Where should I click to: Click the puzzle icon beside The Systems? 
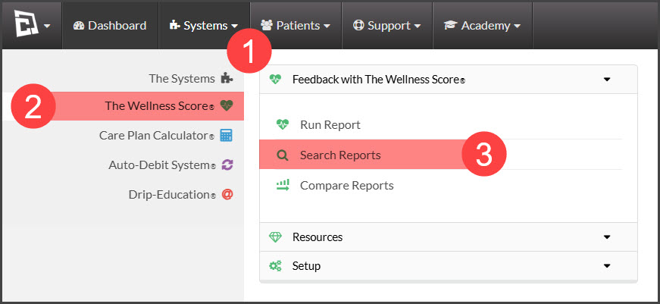(227, 78)
